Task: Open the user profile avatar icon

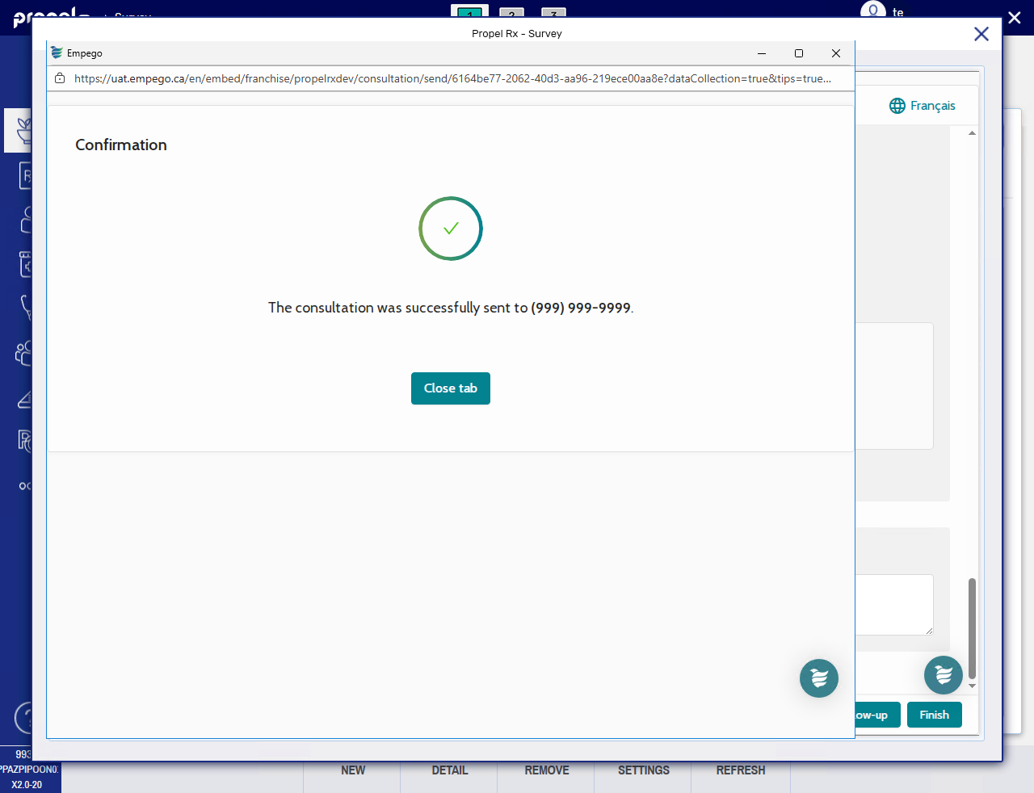Action: [x=872, y=11]
